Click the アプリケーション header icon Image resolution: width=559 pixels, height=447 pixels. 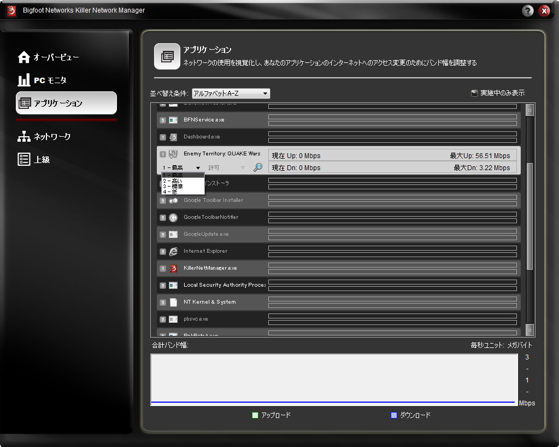pos(167,56)
